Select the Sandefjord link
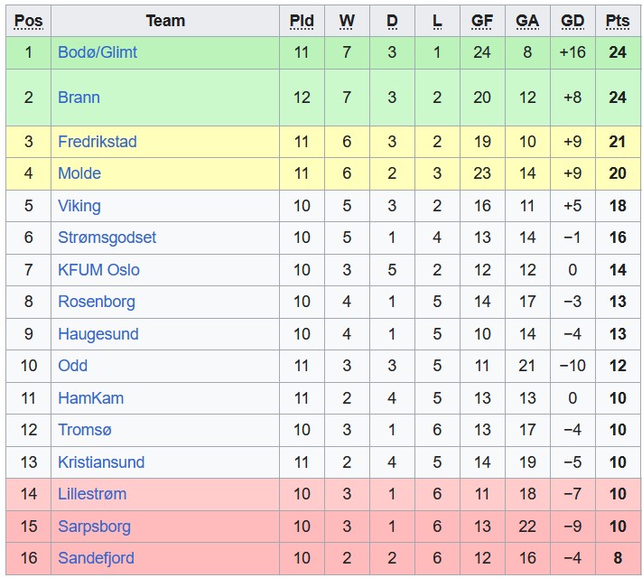Screen dimensions: 642x578 (96, 558)
